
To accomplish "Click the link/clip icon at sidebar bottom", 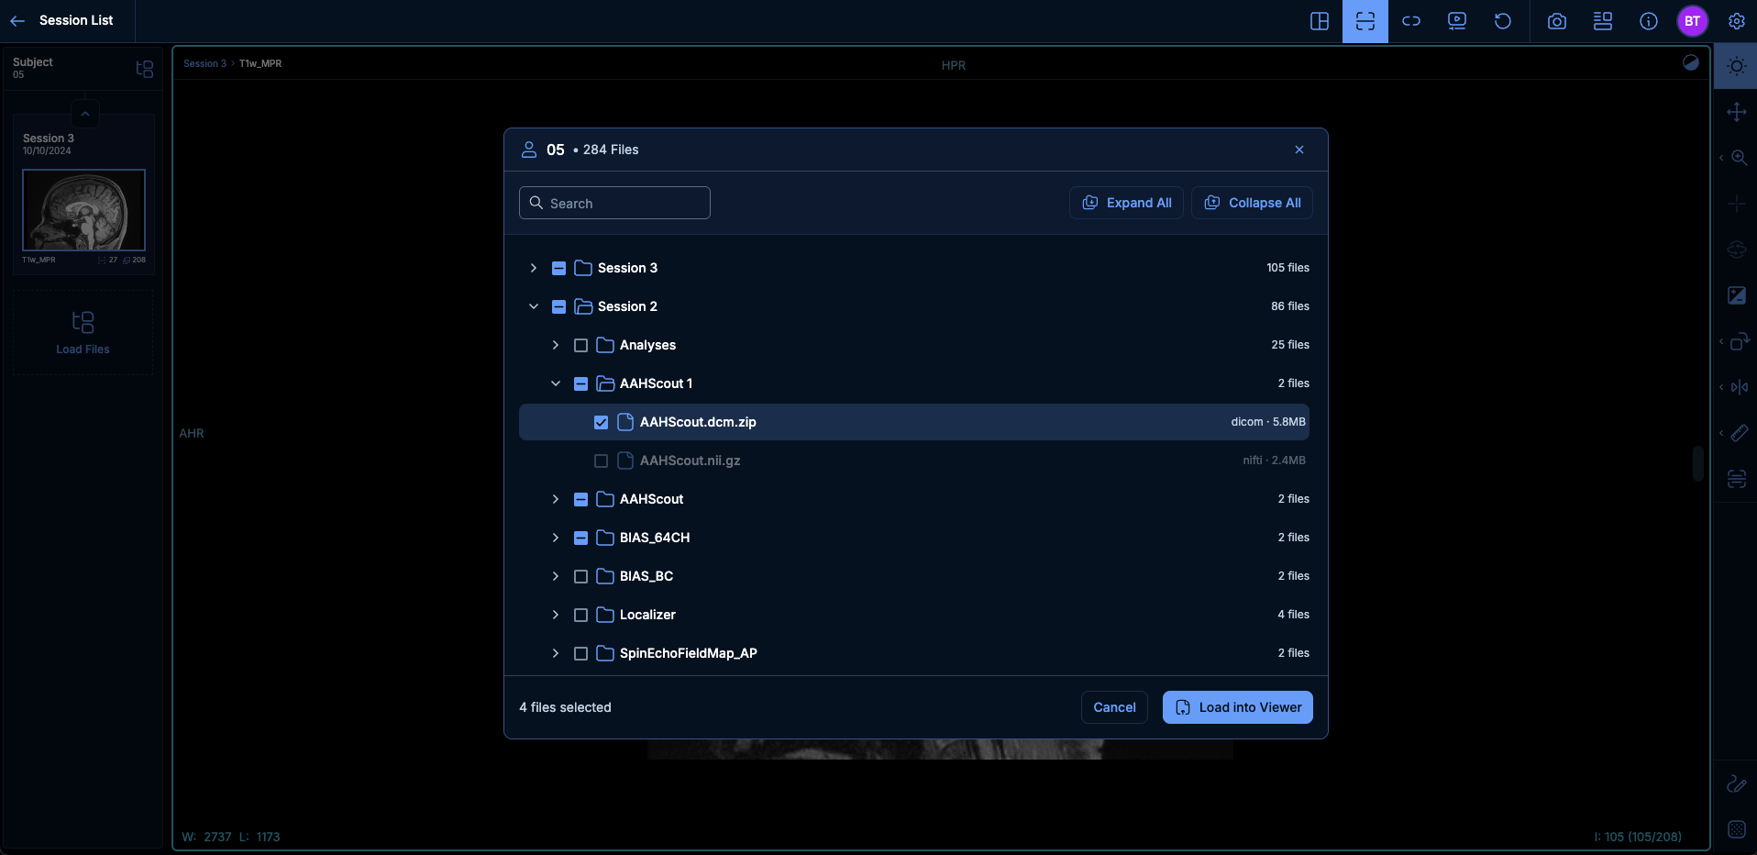I will pos(1737,783).
